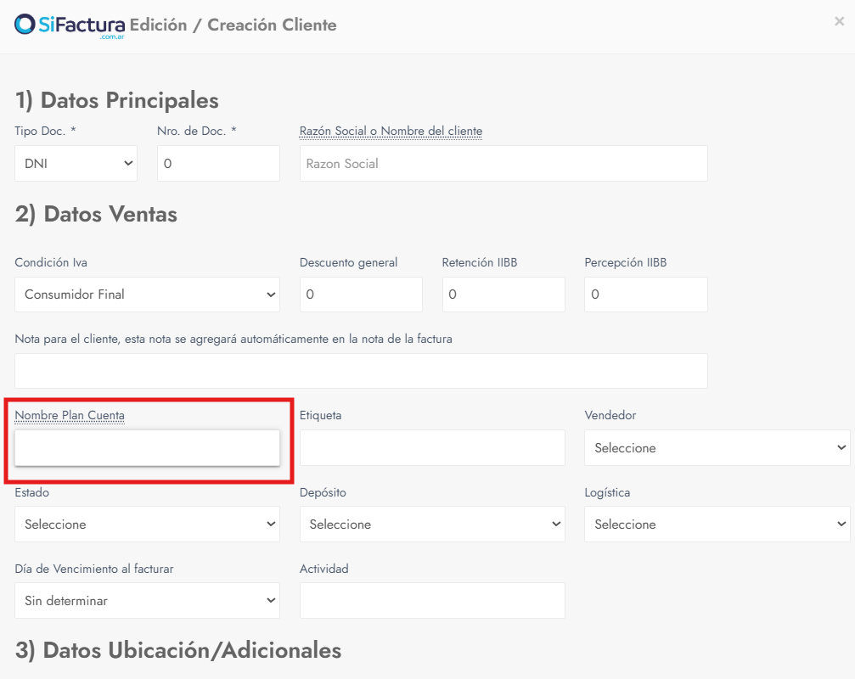Open the Vendedor dropdown

tap(717, 447)
